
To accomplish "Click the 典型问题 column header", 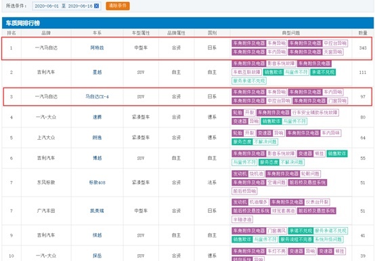I will coord(291,33).
